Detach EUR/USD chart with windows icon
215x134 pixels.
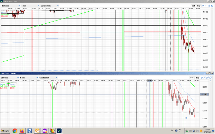pos(212,6)
